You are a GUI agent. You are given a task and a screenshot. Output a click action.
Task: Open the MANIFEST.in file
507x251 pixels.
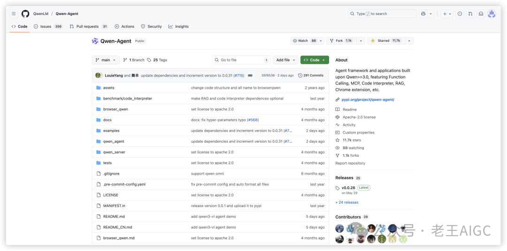tap(114, 206)
